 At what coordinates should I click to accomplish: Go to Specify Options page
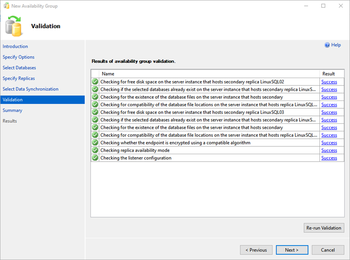click(18, 57)
